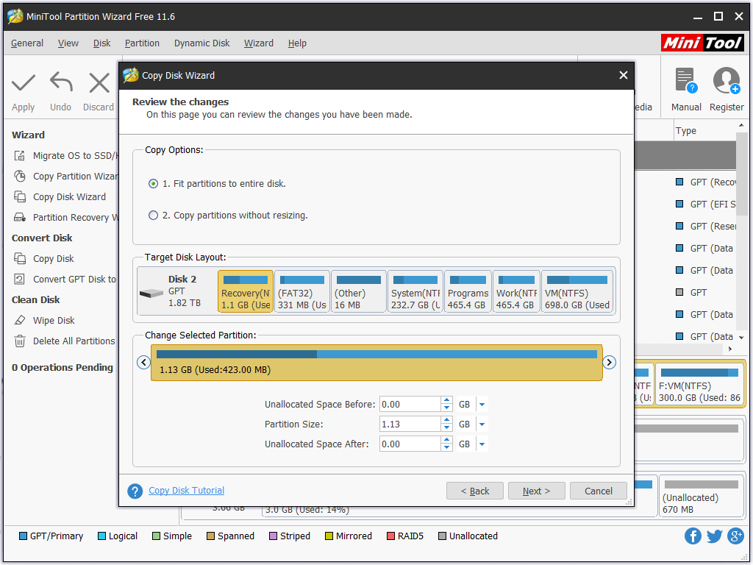Screen dimensions: 753x565
Task: Click next partition right arrow
Action: click(x=609, y=362)
